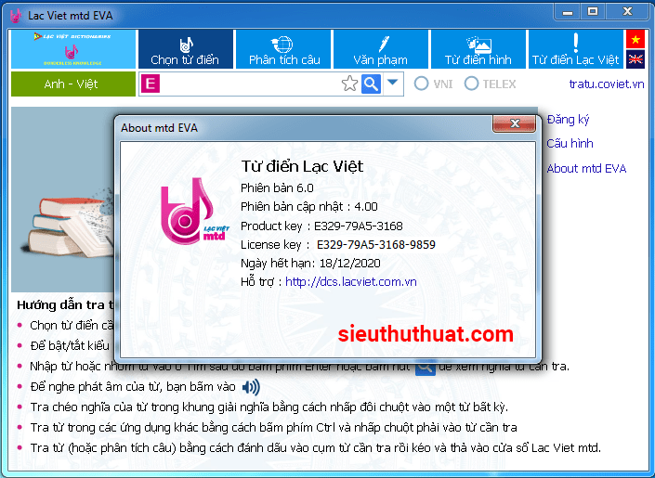Close the About mtd EVA dialog

point(515,123)
